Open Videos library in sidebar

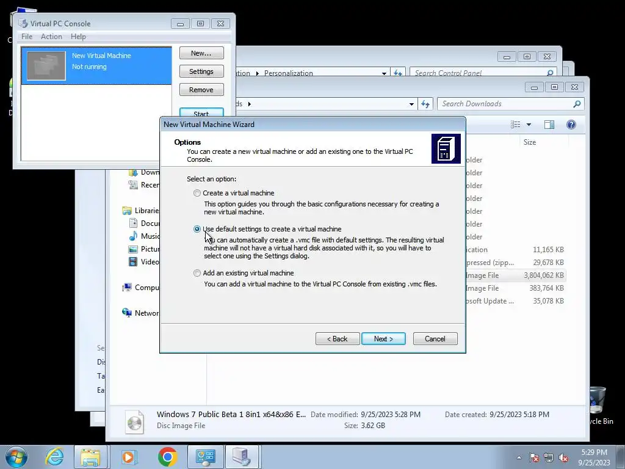144,261
